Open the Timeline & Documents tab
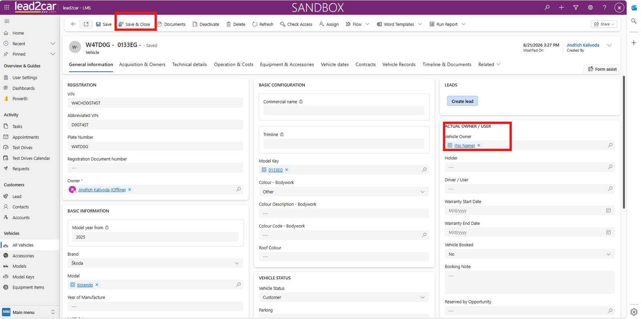This screenshot has height=319, width=641. (447, 65)
